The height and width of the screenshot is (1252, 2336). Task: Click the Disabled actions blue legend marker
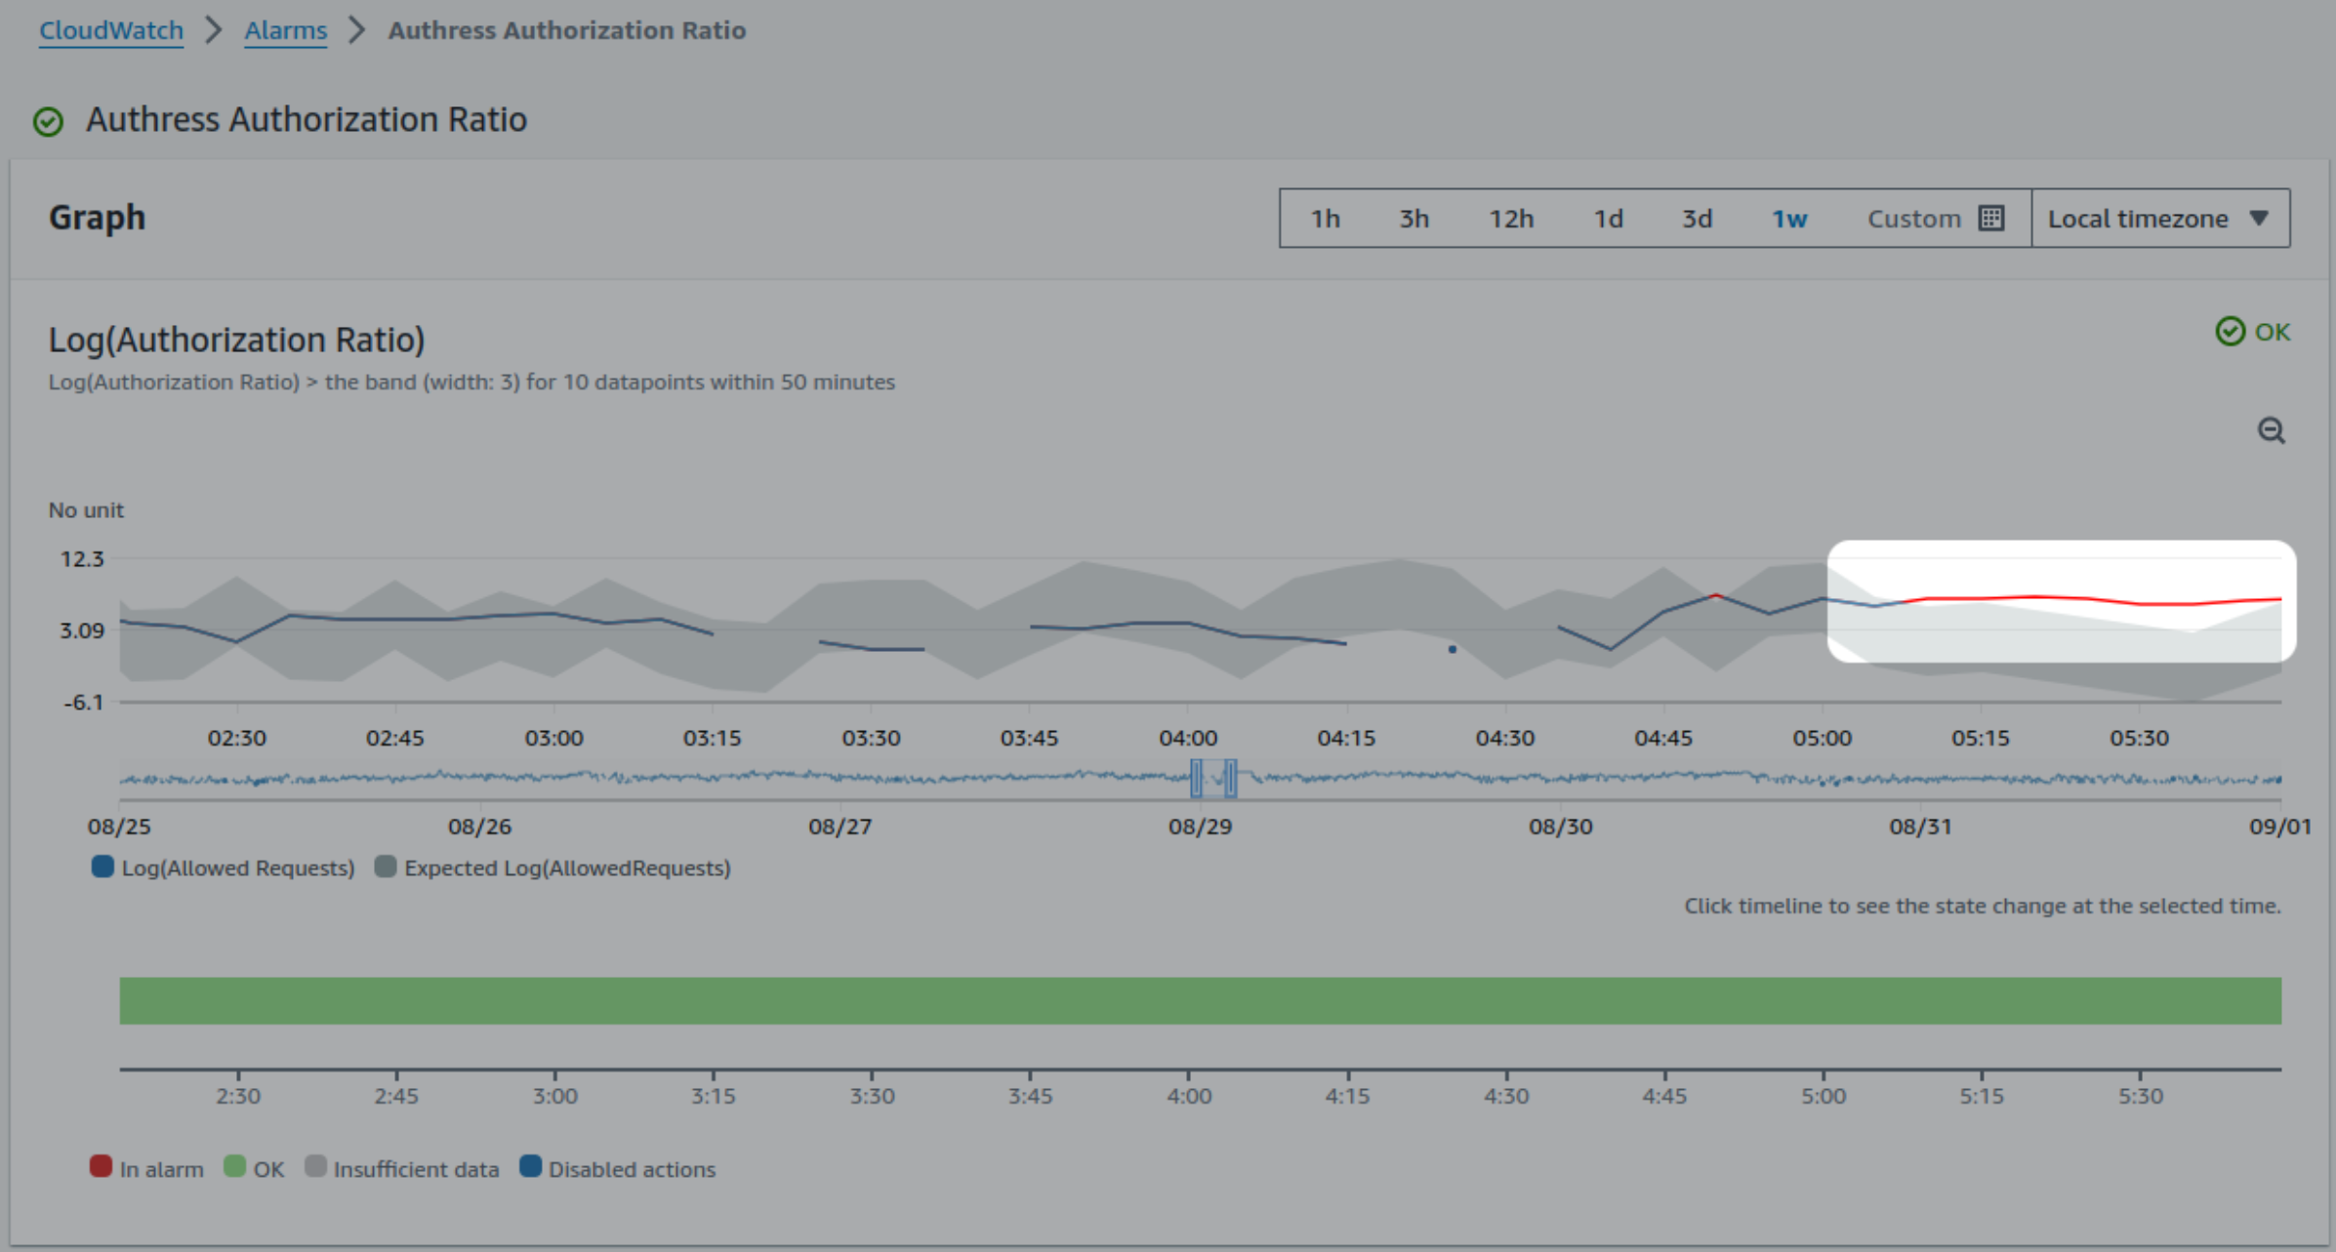click(x=530, y=1166)
